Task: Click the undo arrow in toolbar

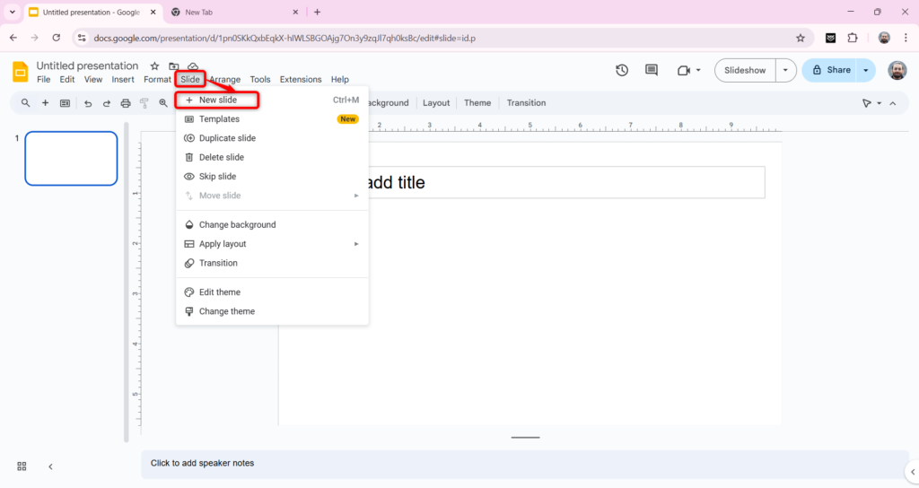Action: pos(88,103)
